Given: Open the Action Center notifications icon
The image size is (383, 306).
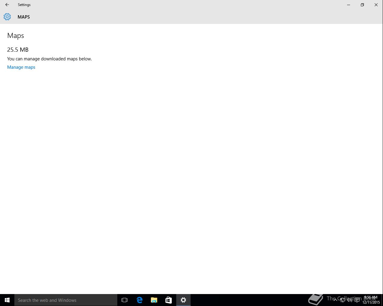Looking at the screenshot, I should 357,300.
